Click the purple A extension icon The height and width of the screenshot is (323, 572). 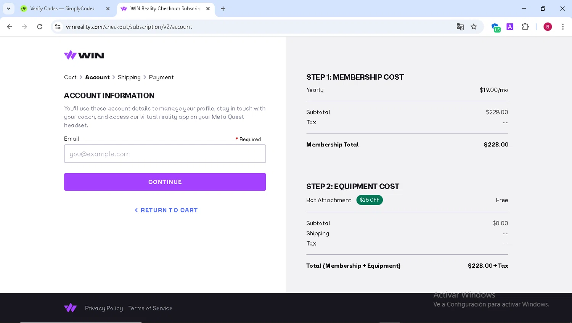tap(510, 27)
